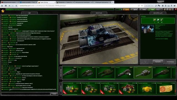Viewport: 177px width, 100px height.
Task: Select the sixth turret in the garage row
Action: [162, 72]
